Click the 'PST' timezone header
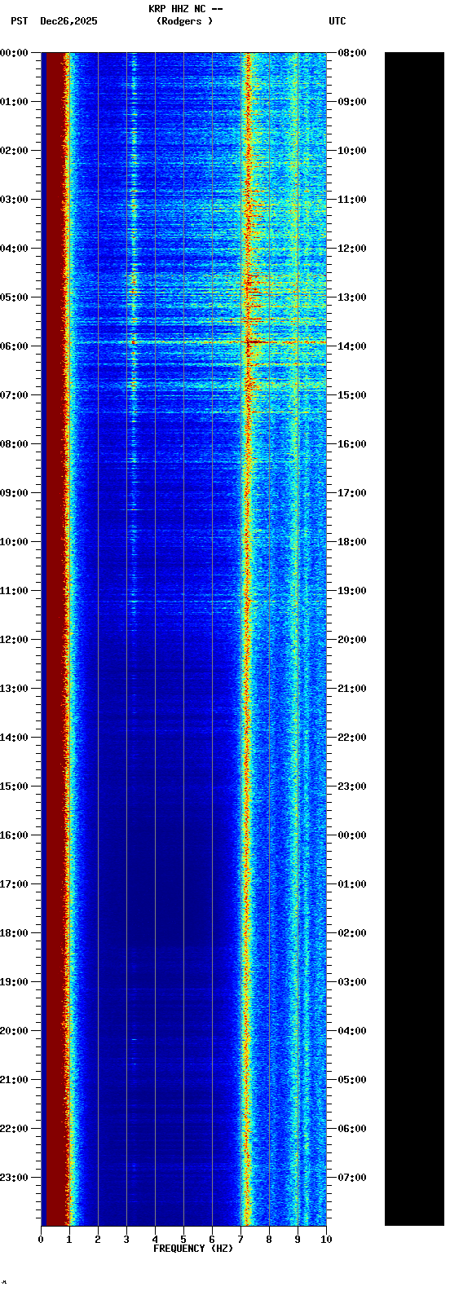This screenshot has height=1291, width=450. point(19,21)
